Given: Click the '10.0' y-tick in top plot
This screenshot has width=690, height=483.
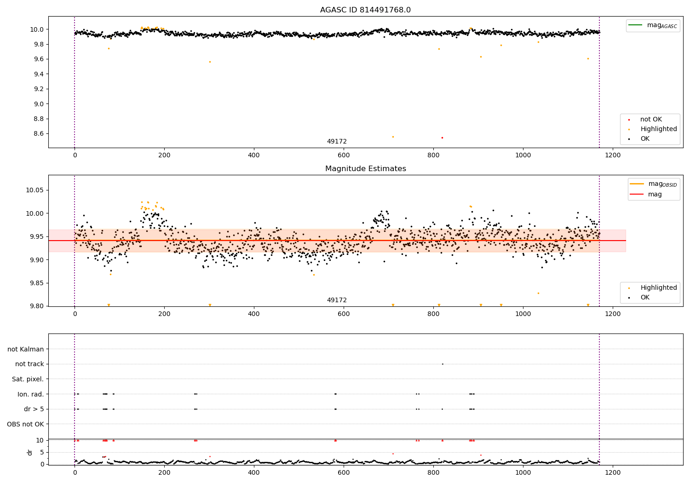Looking at the screenshot, I should coord(37,29).
